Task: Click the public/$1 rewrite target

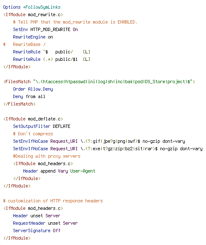Action: tap(66, 59)
